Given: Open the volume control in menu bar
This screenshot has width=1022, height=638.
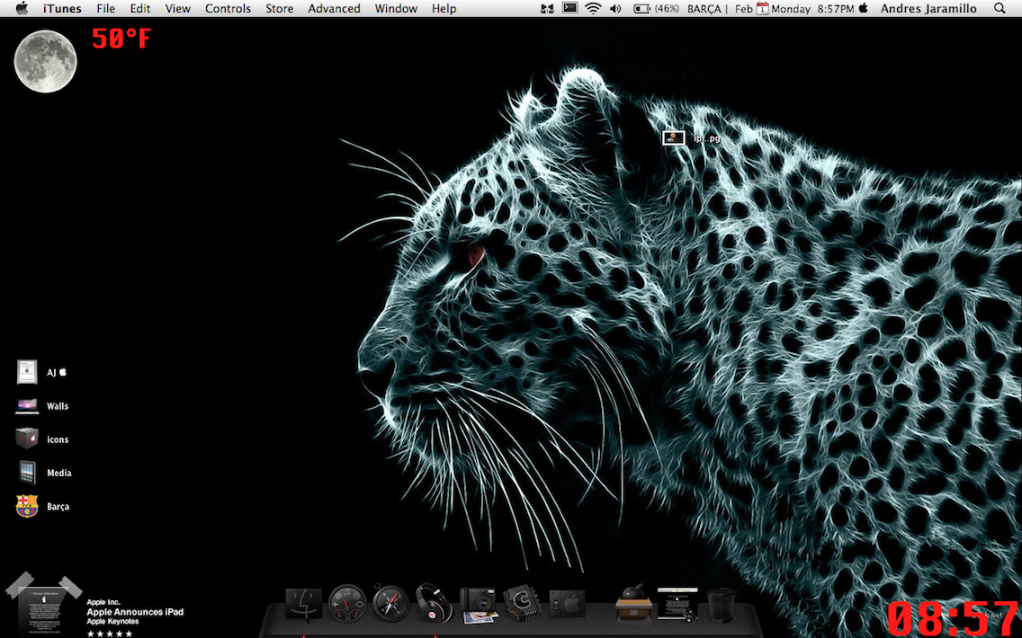Looking at the screenshot, I should [615, 8].
